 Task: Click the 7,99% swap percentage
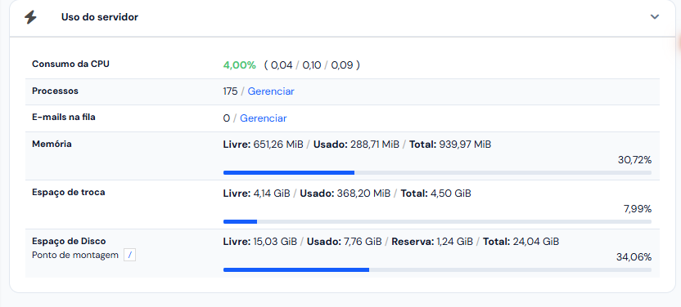coord(638,209)
